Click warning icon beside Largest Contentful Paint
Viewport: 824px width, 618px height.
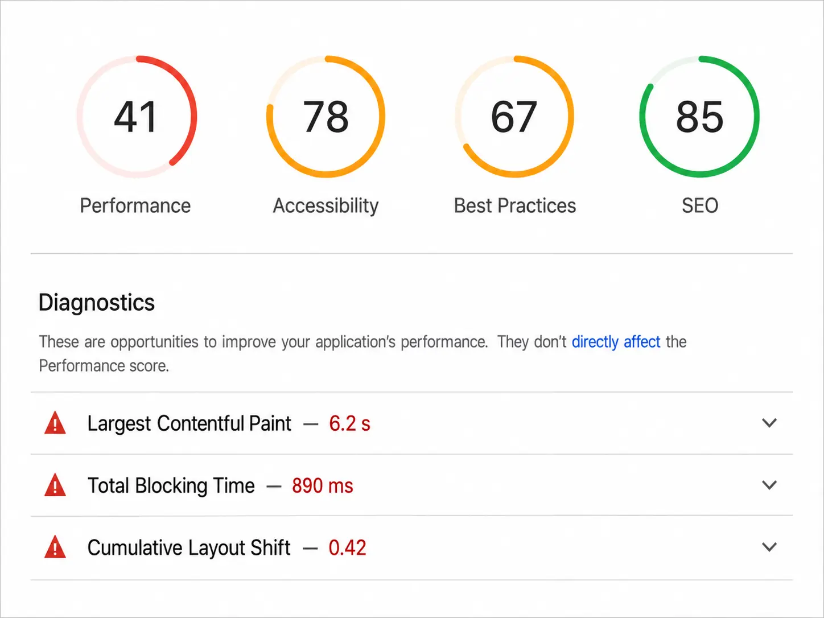[x=55, y=423]
